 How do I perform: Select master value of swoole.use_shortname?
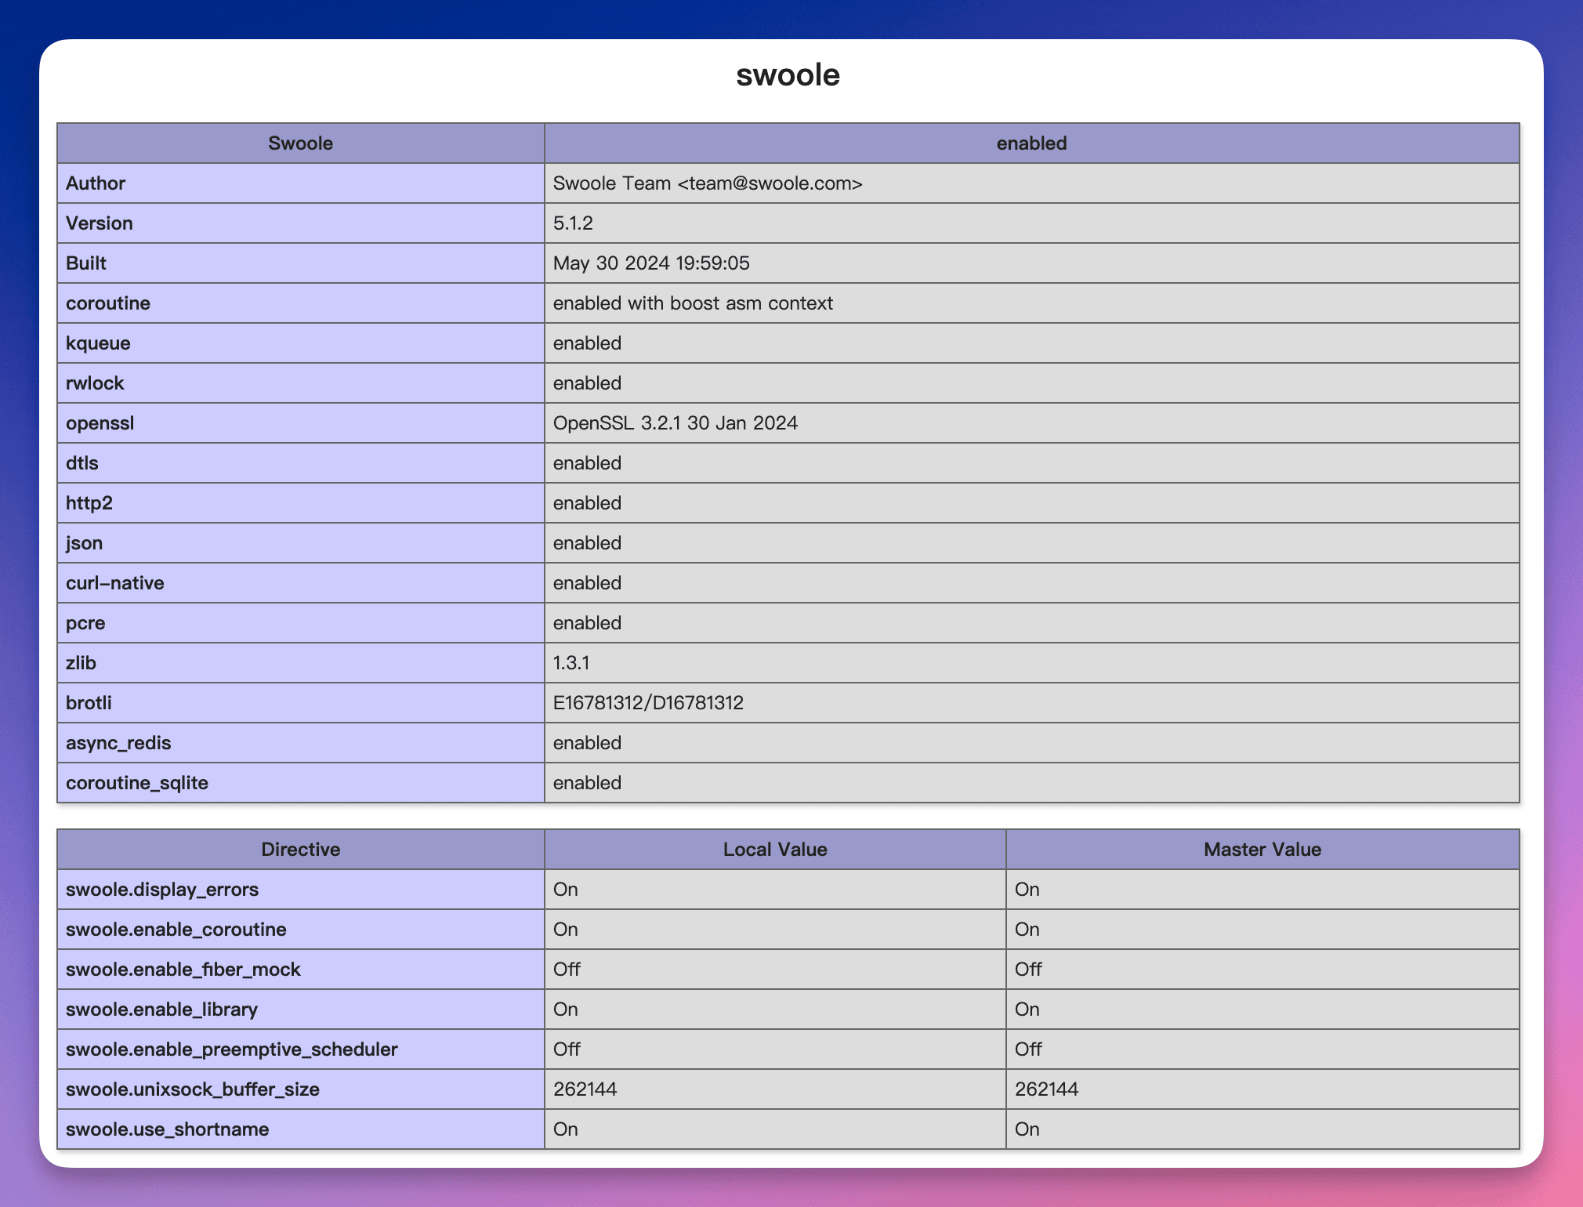click(x=1027, y=1129)
